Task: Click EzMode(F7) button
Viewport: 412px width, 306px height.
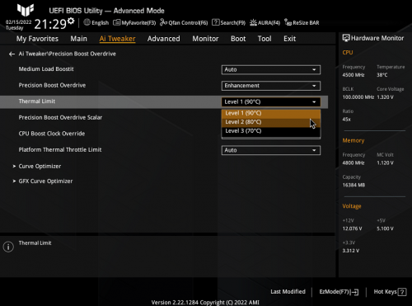Action: coord(339,292)
